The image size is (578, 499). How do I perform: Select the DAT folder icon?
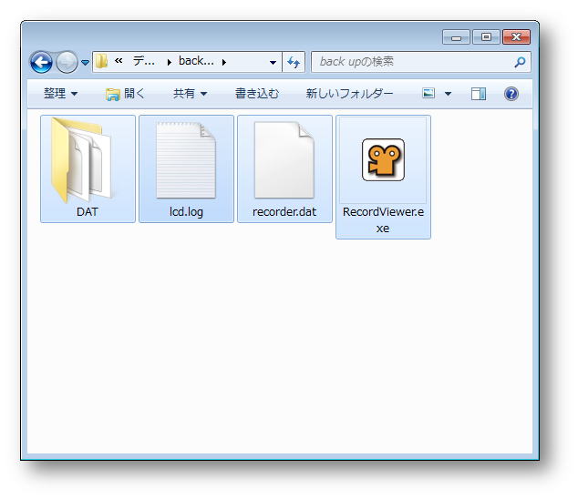(x=80, y=160)
